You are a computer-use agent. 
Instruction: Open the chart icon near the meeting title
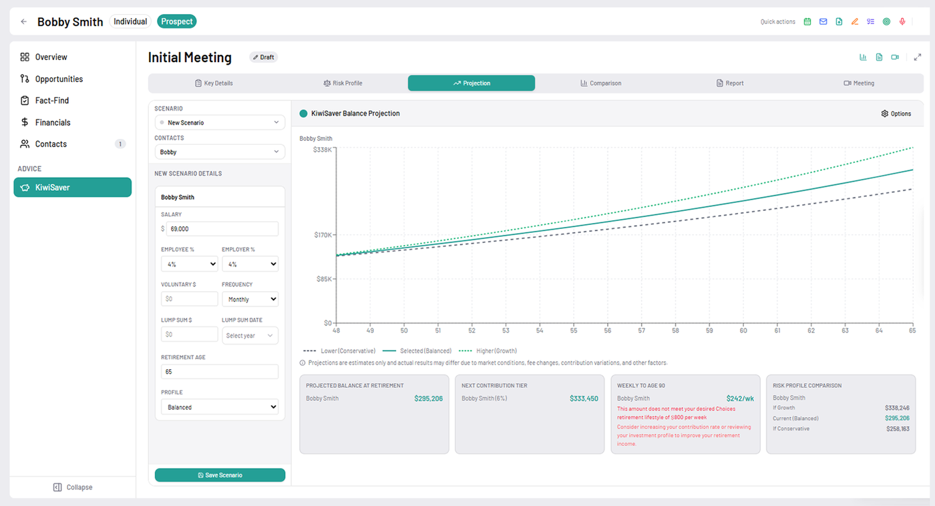[863, 57]
